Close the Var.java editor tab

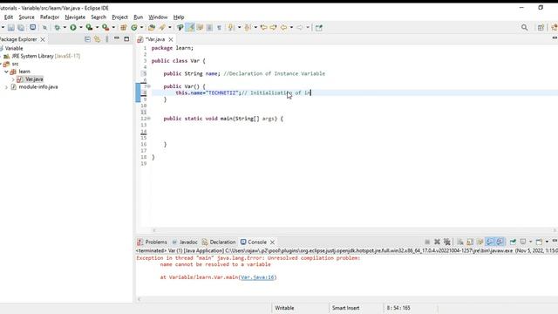point(171,39)
